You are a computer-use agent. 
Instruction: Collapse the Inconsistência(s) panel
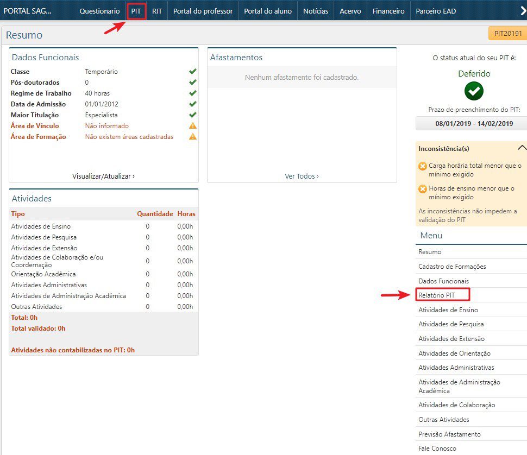click(522, 148)
